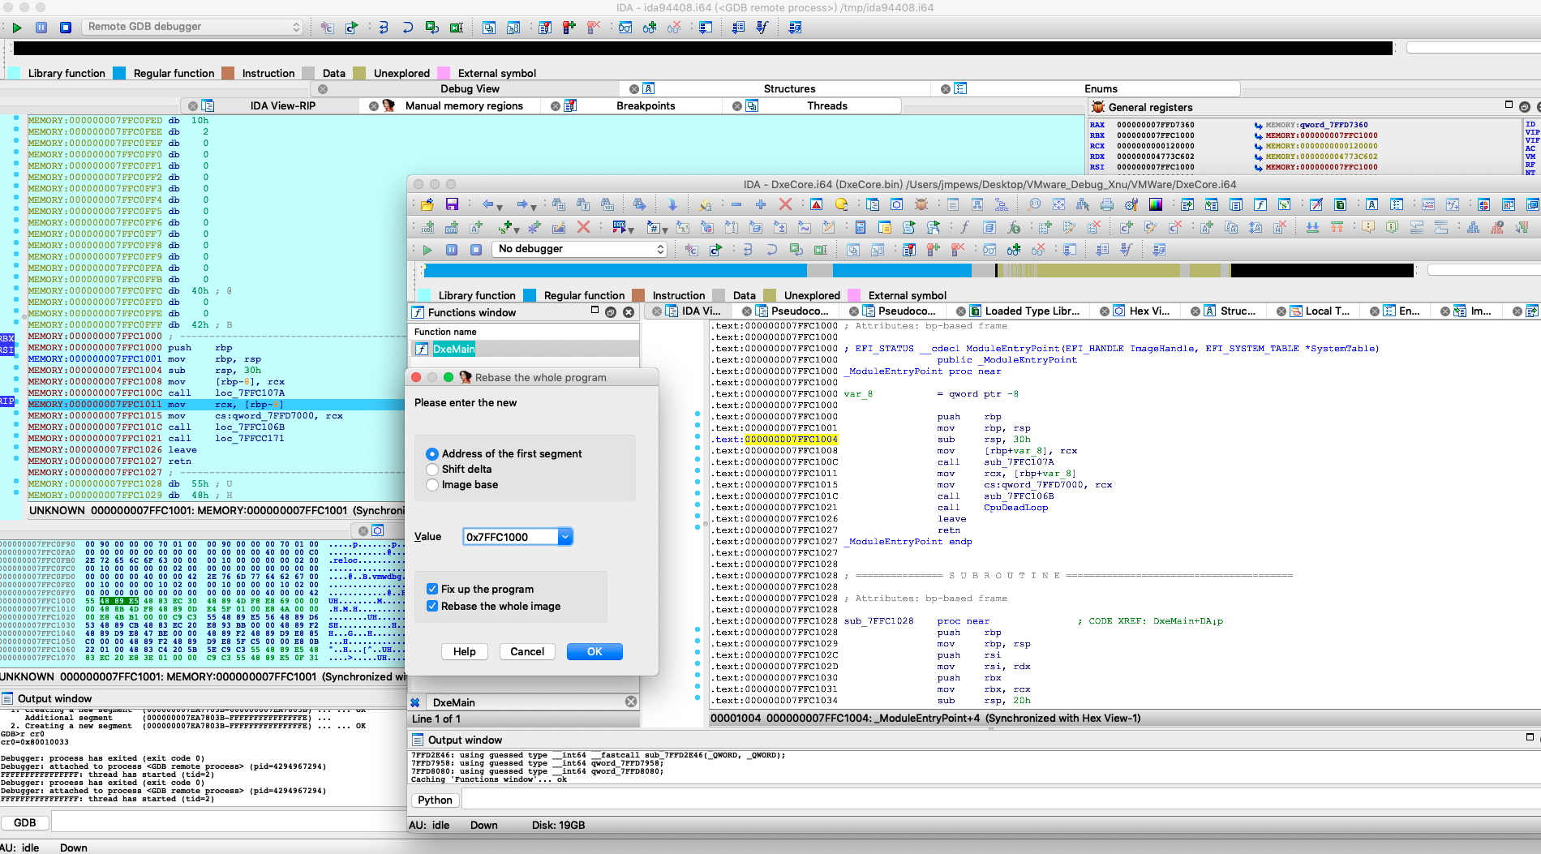The width and height of the screenshot is (1541, 854).
Task: Click the Cancel button in Rebase dialog
Action: pos(527,652)
